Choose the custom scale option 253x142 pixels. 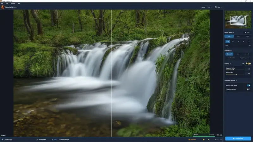249,42
